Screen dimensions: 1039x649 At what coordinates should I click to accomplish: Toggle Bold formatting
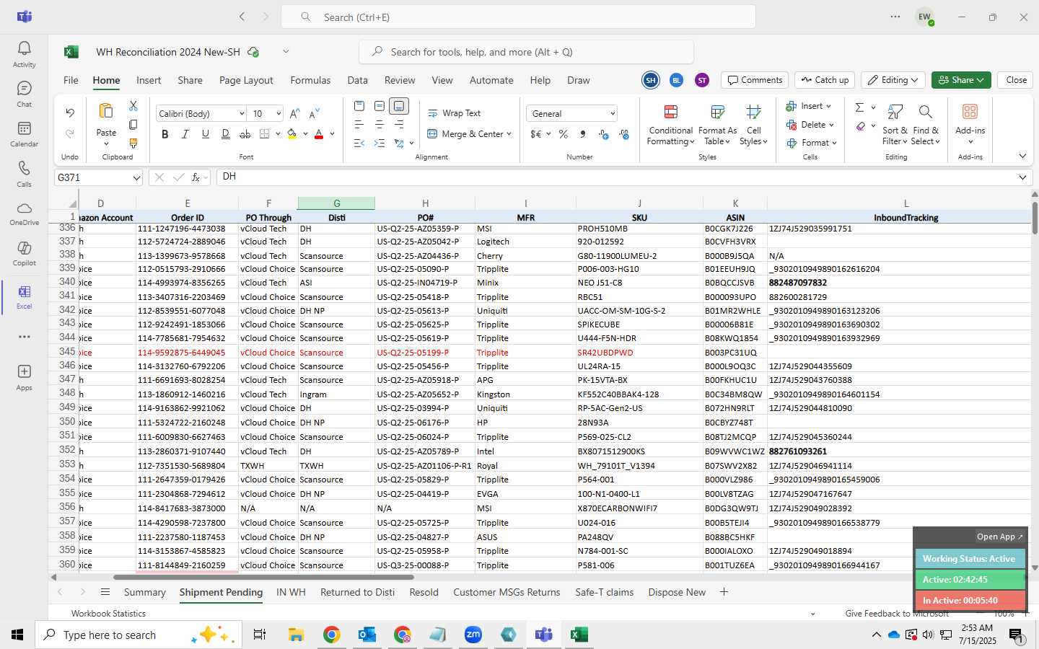coord(165,134)
